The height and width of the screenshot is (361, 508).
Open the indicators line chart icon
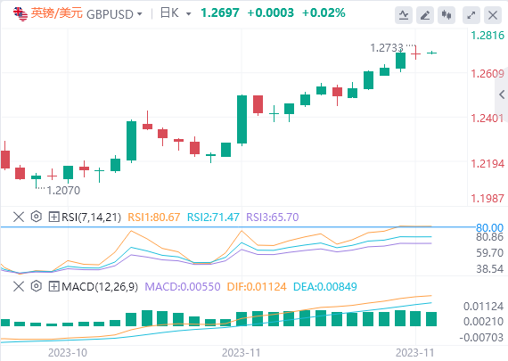point(404,15)
